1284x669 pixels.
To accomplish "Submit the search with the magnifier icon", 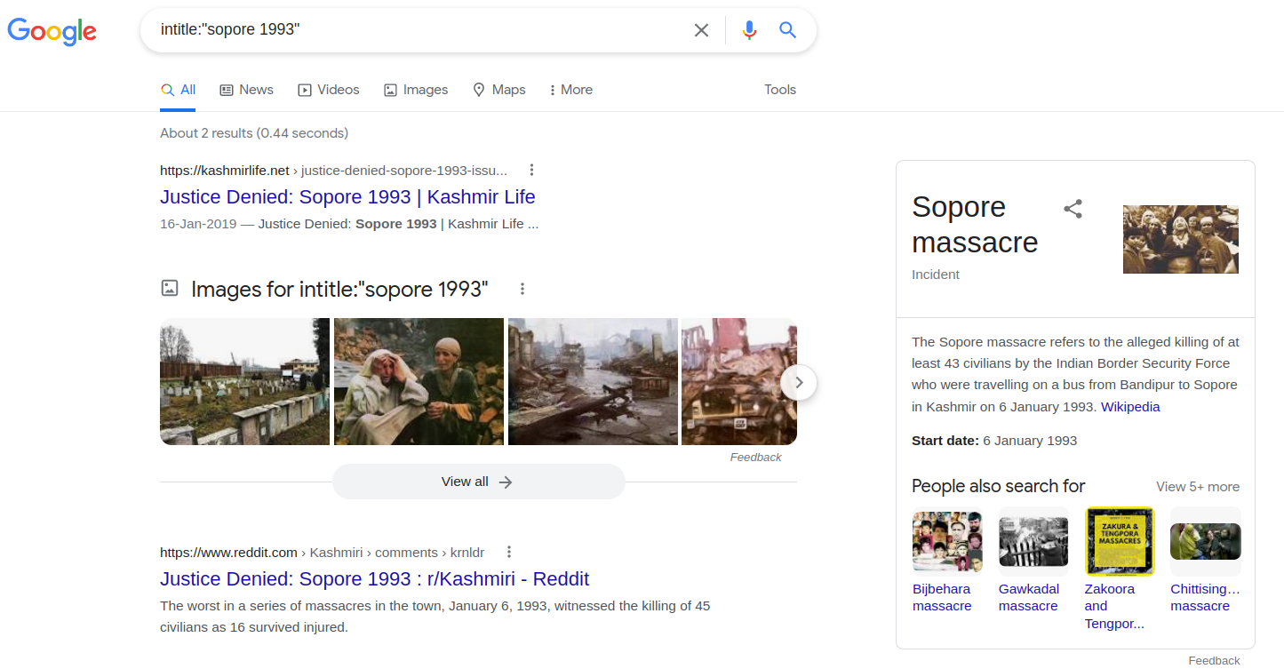I will click(787, 30).
